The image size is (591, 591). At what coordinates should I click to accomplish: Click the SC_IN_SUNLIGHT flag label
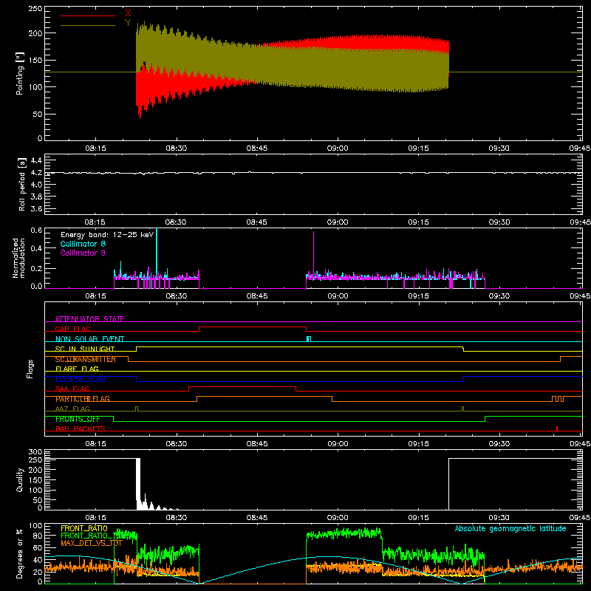coord(85,349)
